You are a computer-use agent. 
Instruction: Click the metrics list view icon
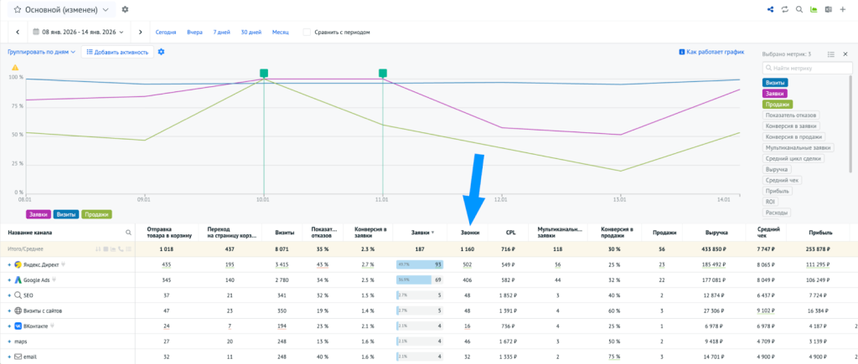pyautogui.click(x=831, y=54)
